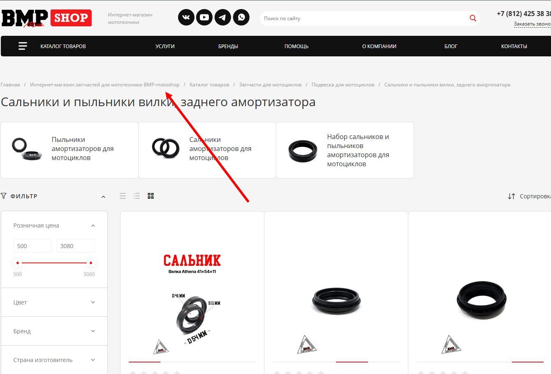Open the VK social page icon
Screen dimensions: 551x374
[x=186, y=17]
